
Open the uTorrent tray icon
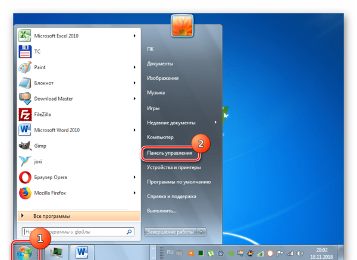point(211,253)
